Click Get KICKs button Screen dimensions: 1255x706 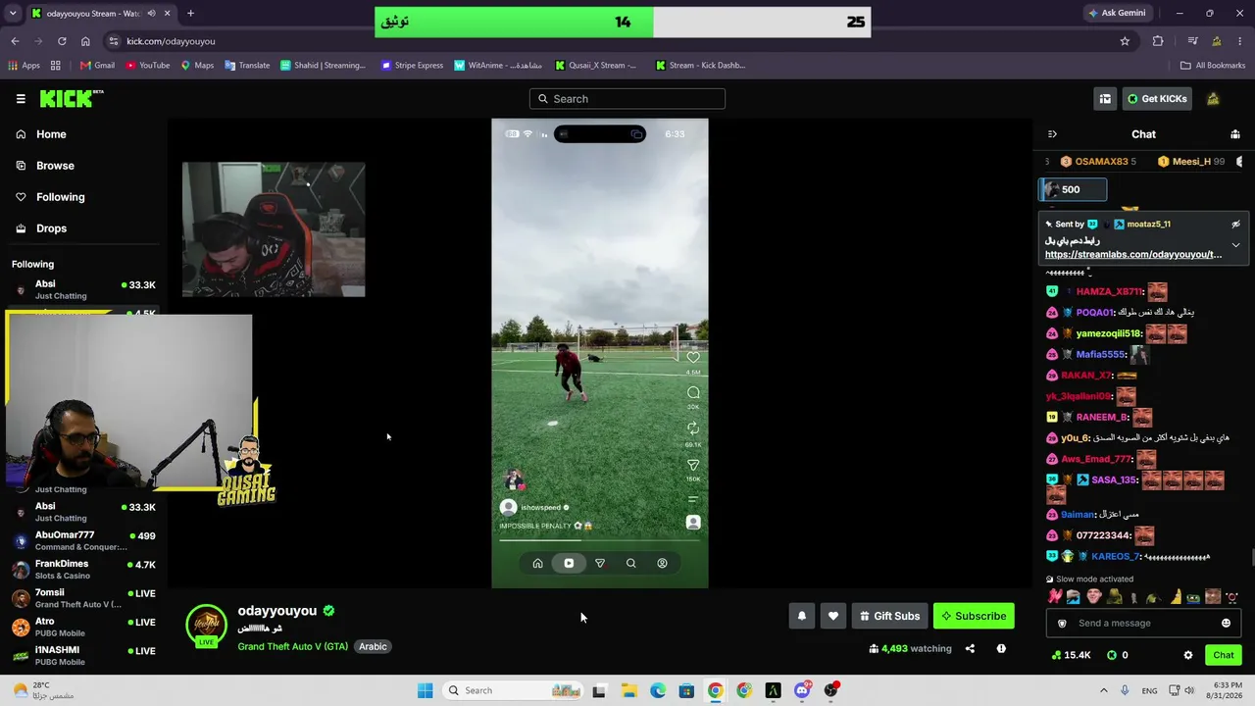1157,98
